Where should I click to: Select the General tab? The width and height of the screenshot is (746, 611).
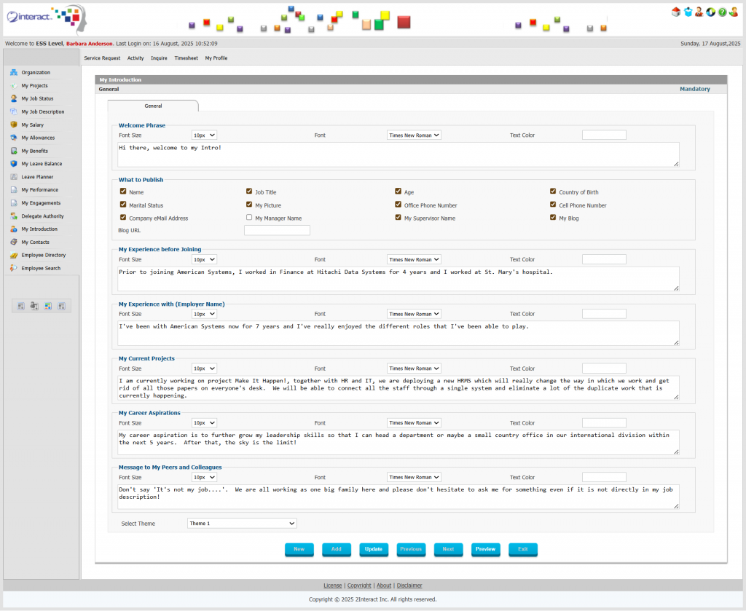[x=153, y=106]
